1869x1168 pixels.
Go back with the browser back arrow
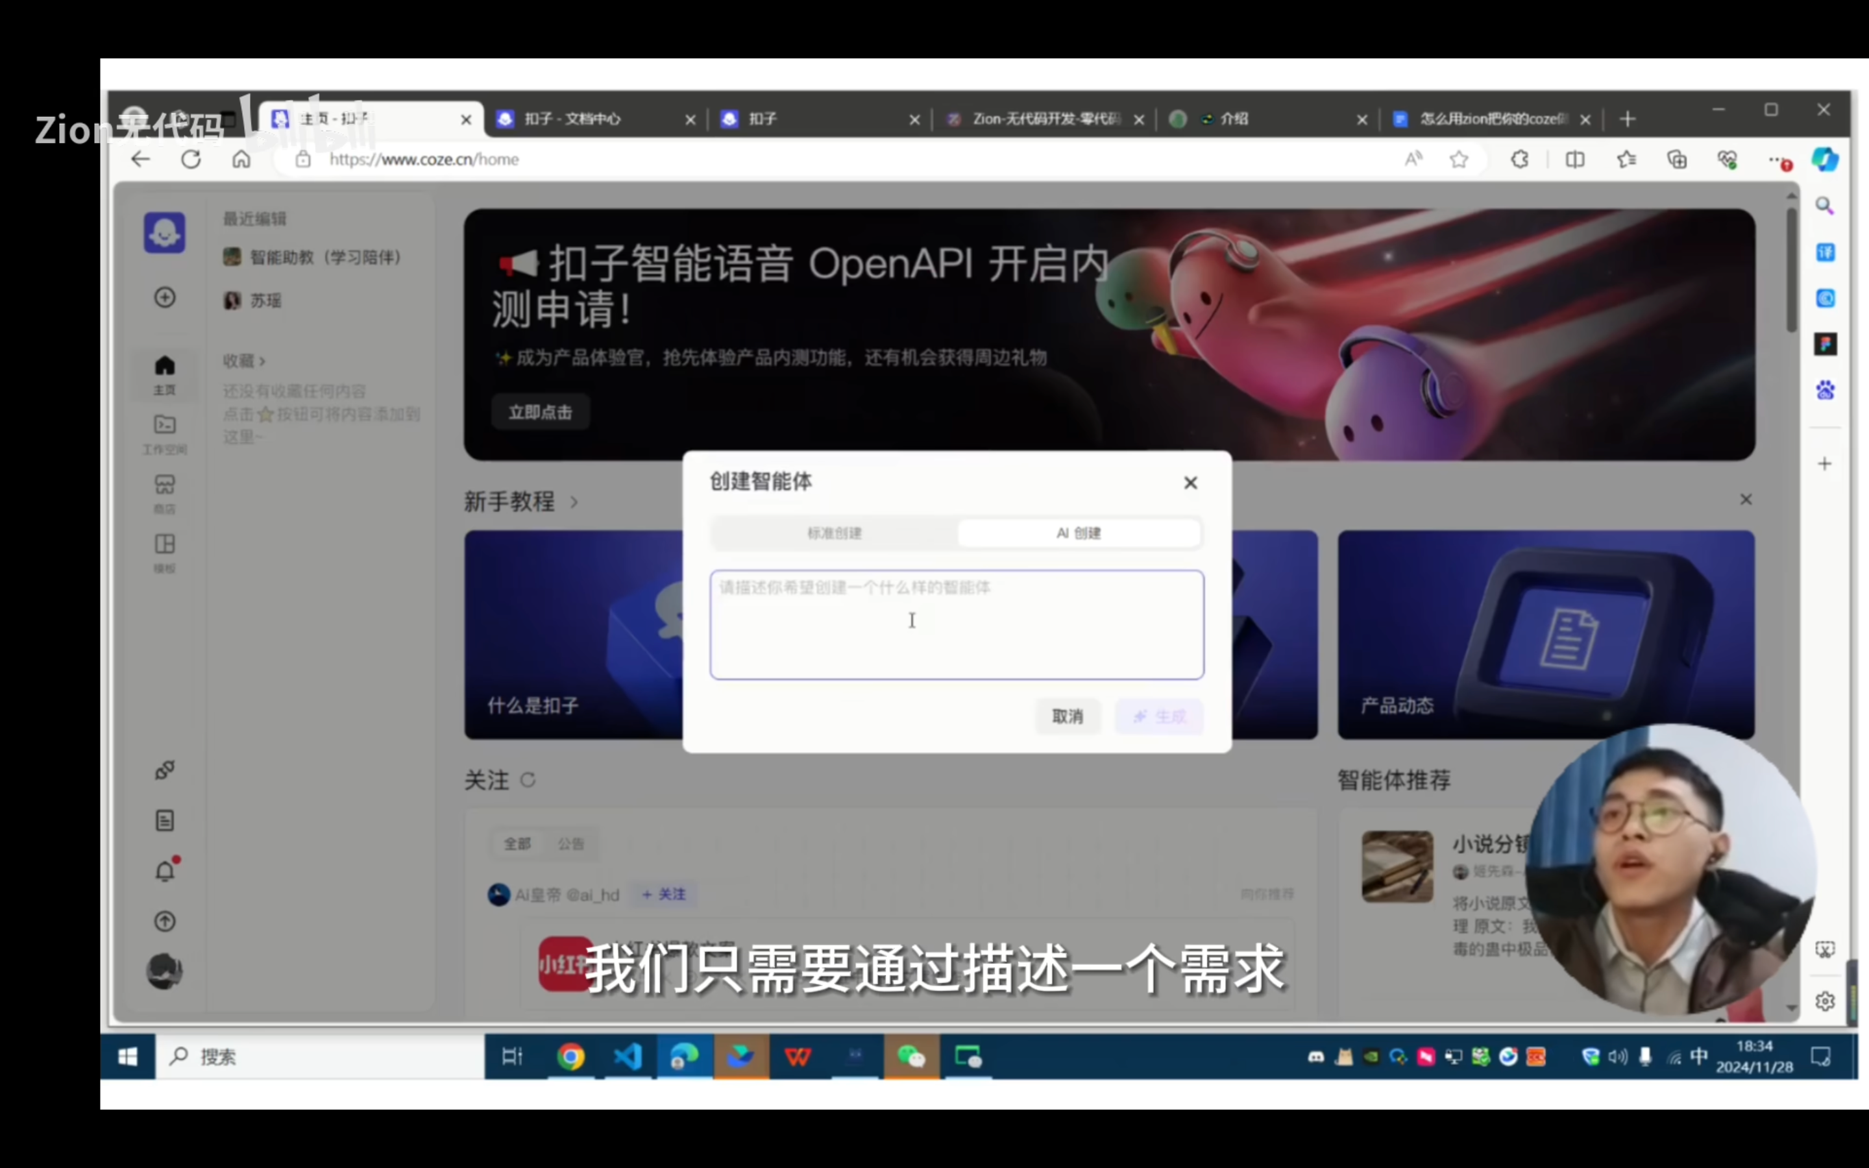(141, 160)
